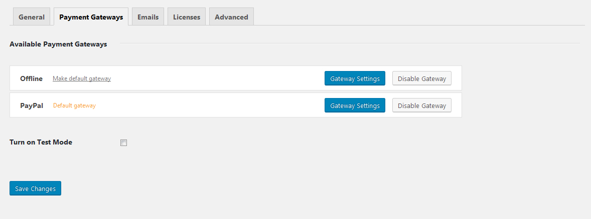Open the Emails tab
This screenshot has height=219, width=591.
(148, 17)
